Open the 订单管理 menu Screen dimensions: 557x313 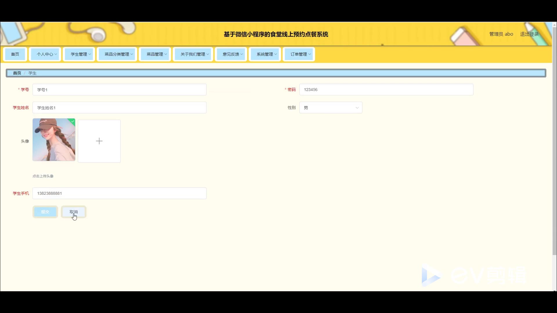click(299, 54)
